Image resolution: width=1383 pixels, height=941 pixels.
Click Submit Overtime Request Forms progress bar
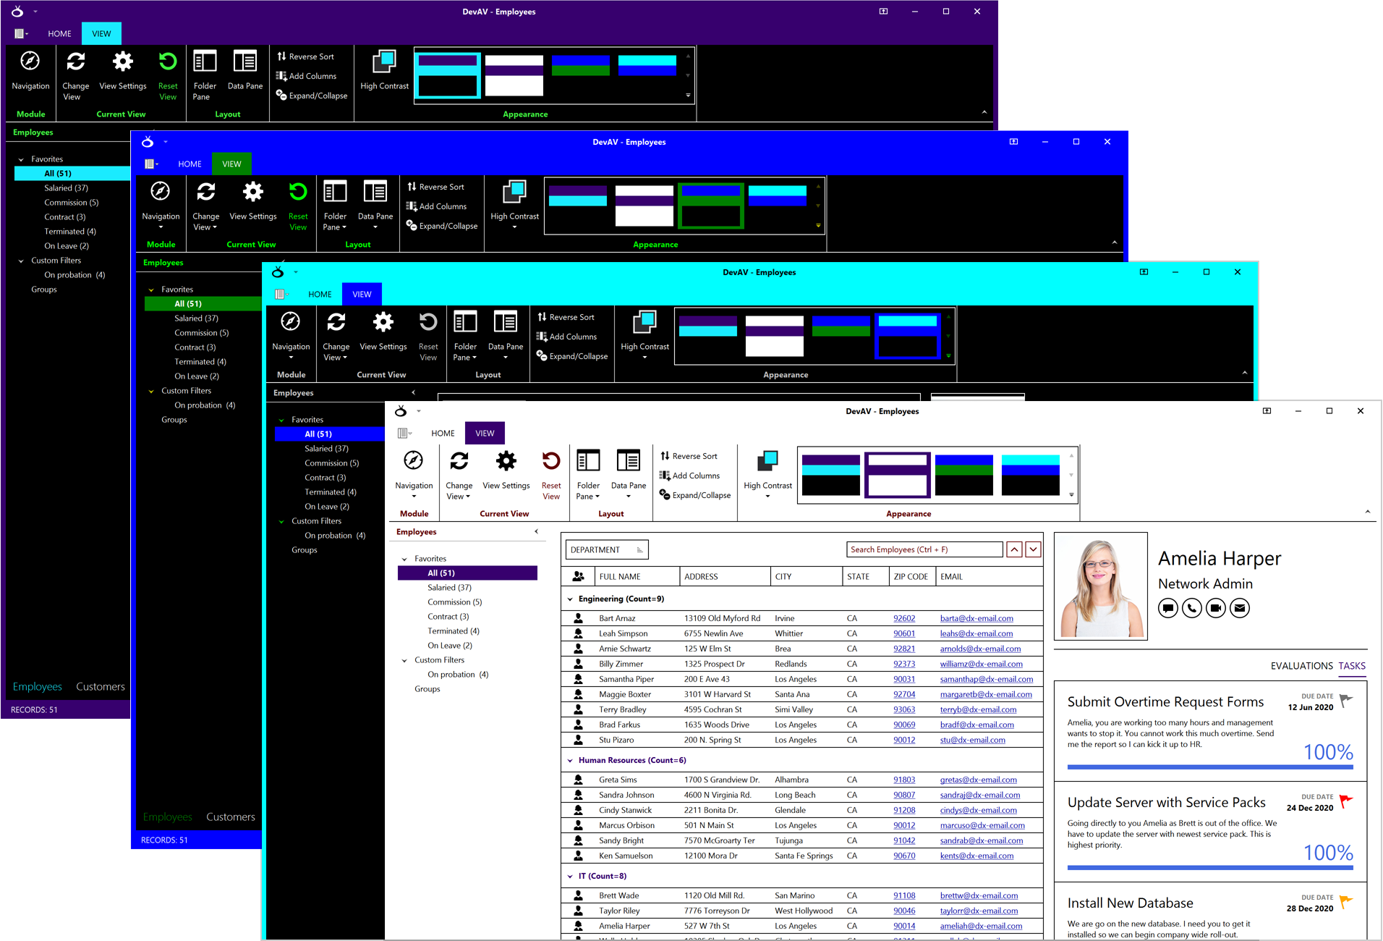click(1209, 767)
